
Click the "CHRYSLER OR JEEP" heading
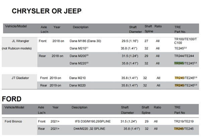tap(47, 11)
